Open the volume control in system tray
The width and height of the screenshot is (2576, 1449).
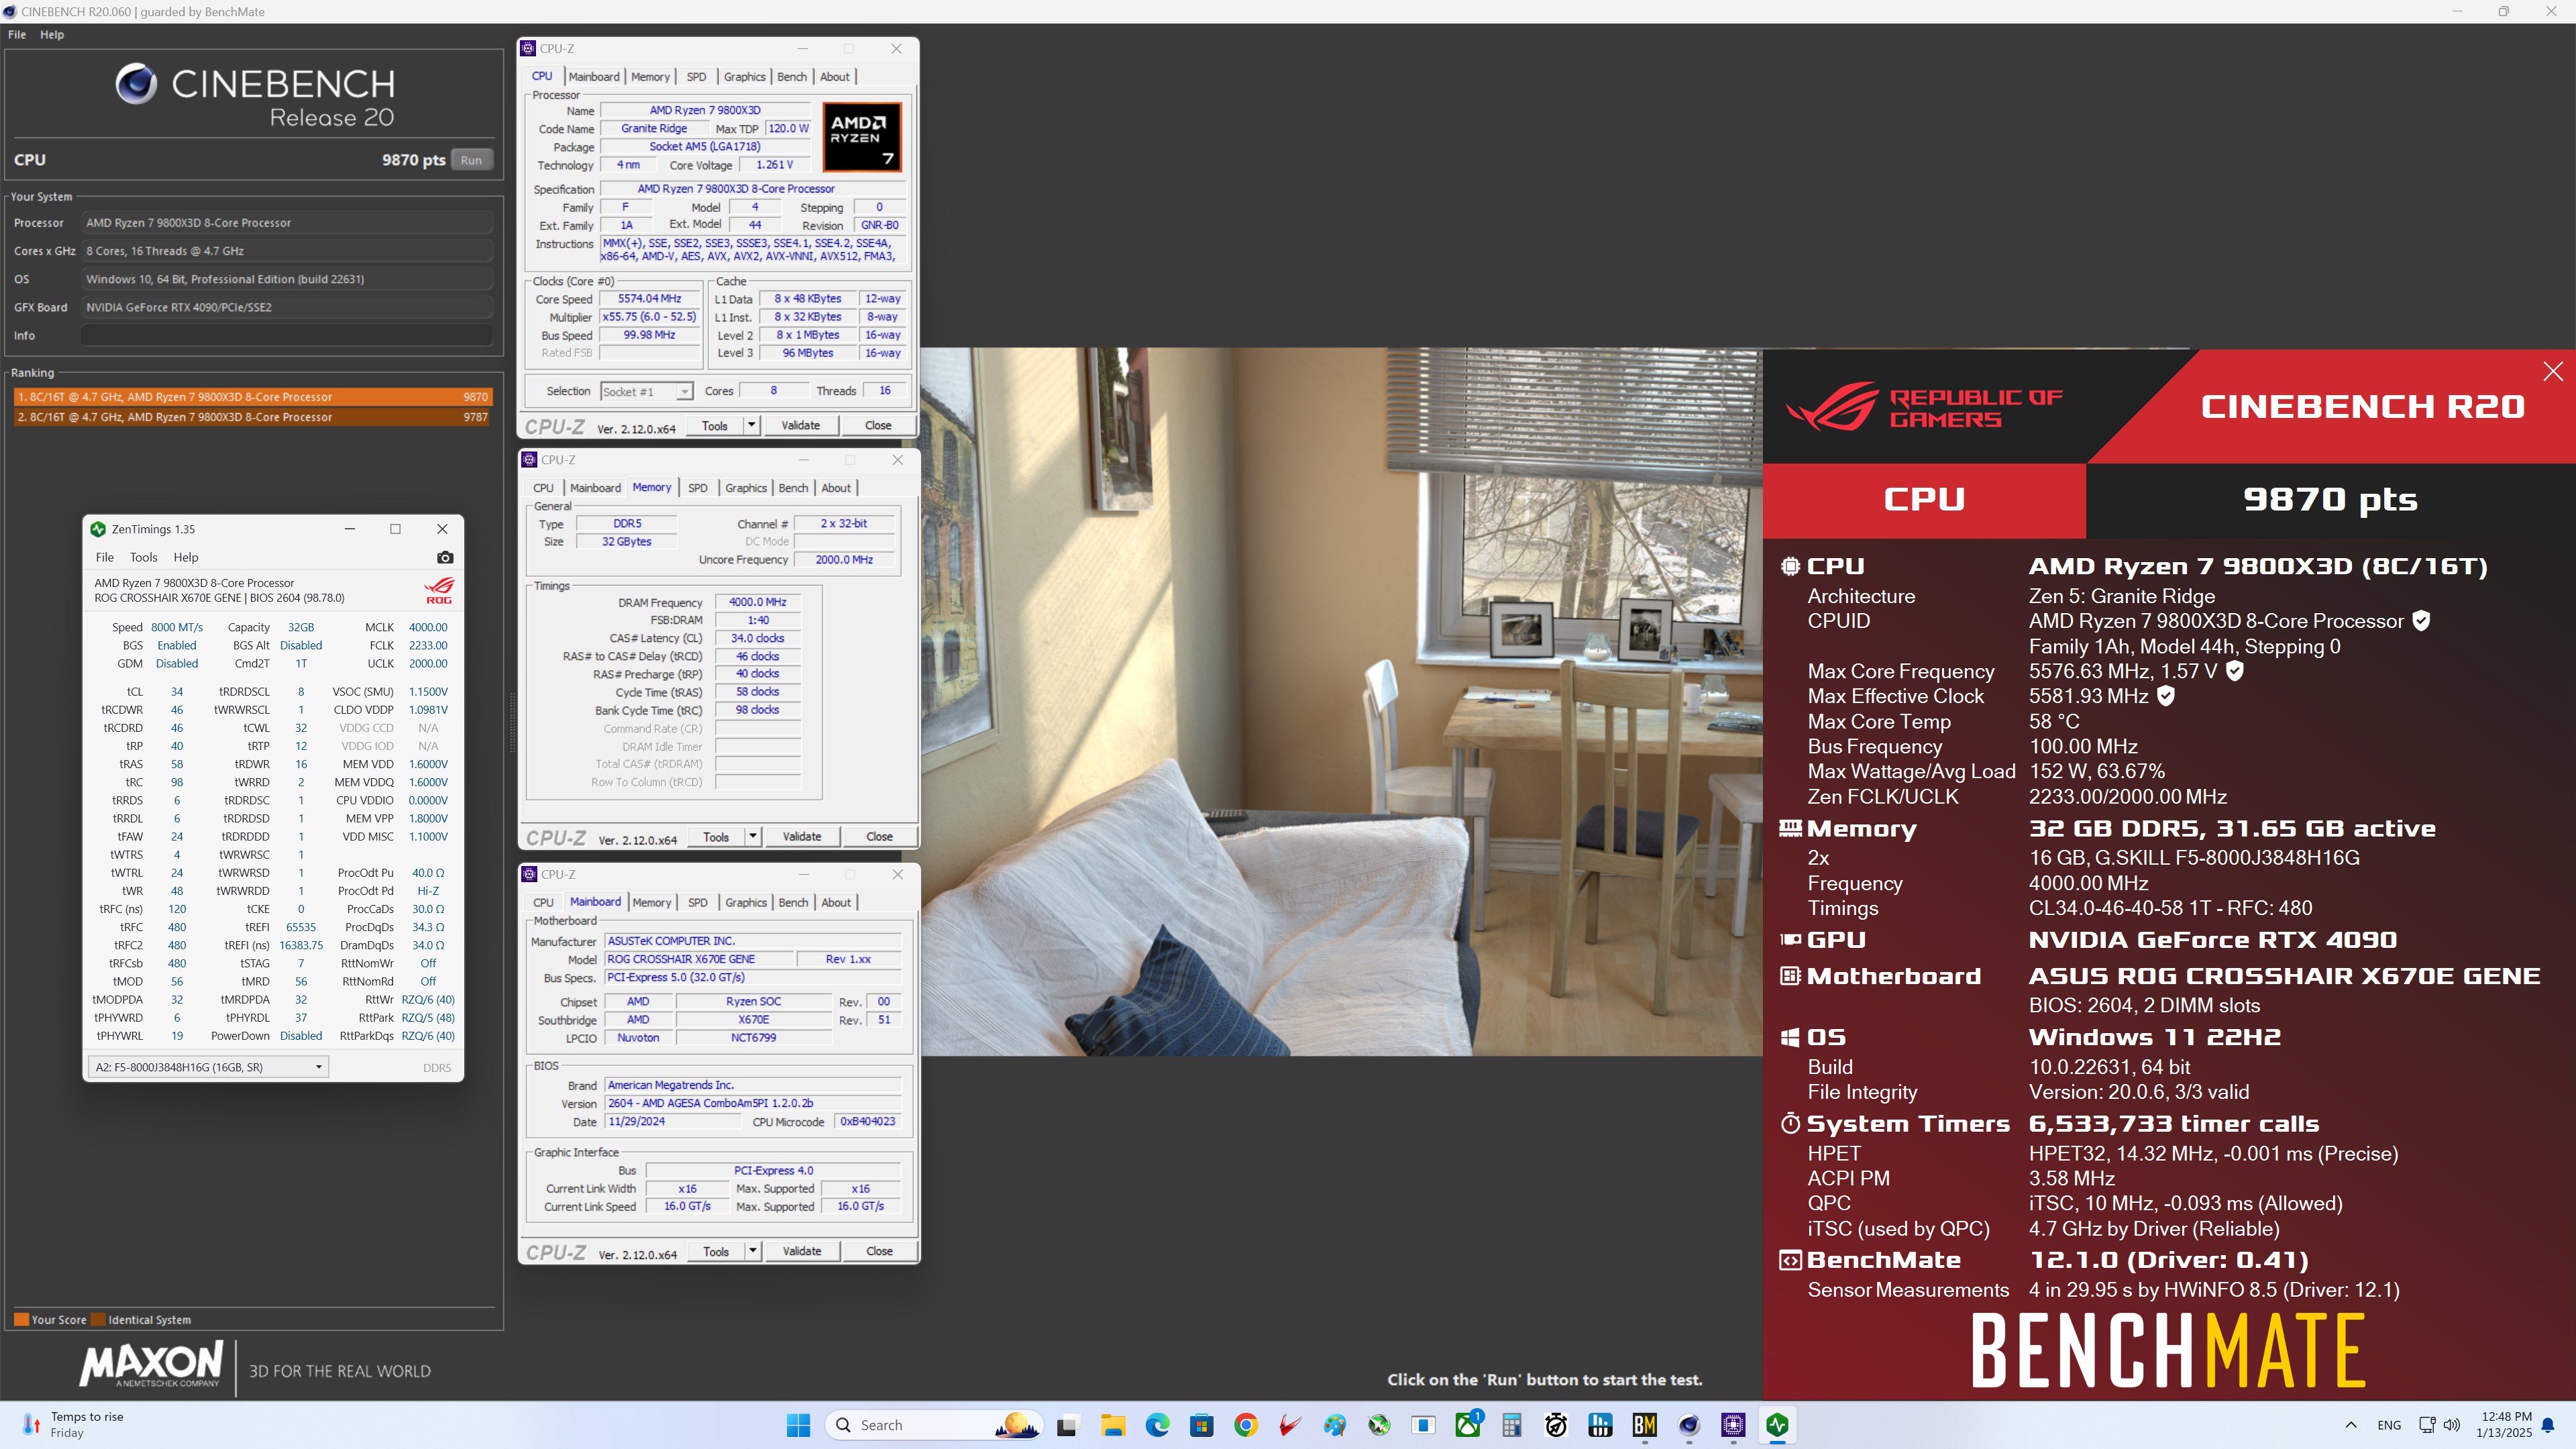coord(2452,1425)
